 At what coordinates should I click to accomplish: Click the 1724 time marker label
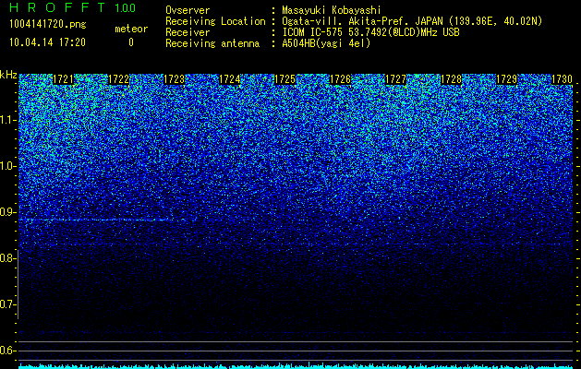pos(230,79)
